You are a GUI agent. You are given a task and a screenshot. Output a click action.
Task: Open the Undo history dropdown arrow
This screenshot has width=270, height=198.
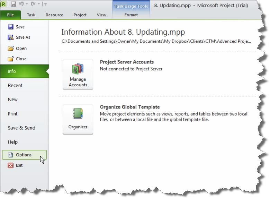coord(27,4)
